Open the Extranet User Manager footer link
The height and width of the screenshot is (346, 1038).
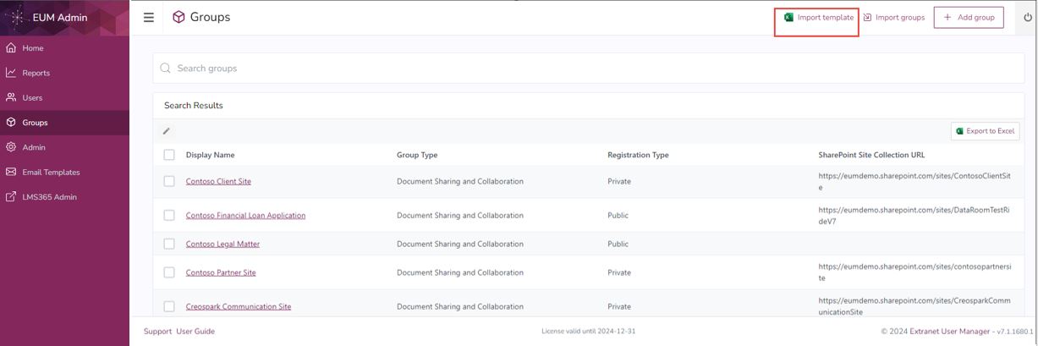[949, 332]
